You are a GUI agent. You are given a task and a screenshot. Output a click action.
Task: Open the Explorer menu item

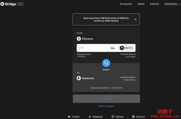pyautogui.click(x=154, y=4)
